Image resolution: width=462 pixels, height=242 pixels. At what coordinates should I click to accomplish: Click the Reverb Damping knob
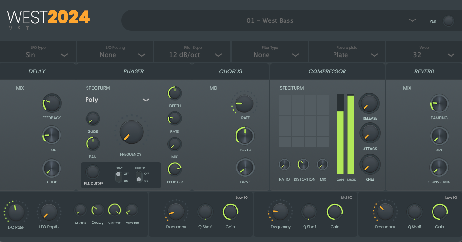click(x=439, y=103)
